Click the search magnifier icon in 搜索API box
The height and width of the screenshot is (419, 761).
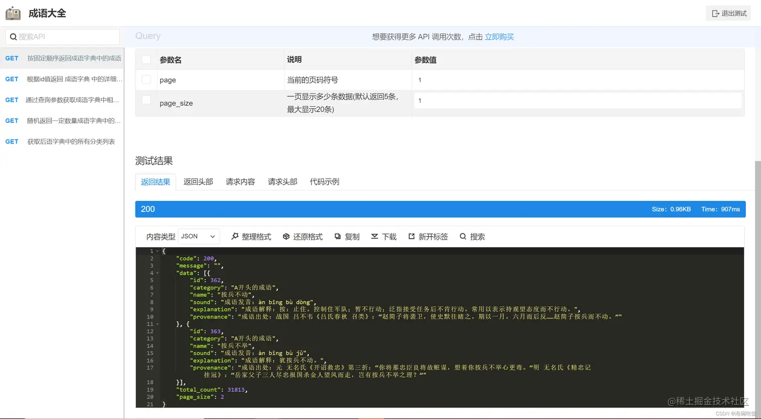click(14, 37)
